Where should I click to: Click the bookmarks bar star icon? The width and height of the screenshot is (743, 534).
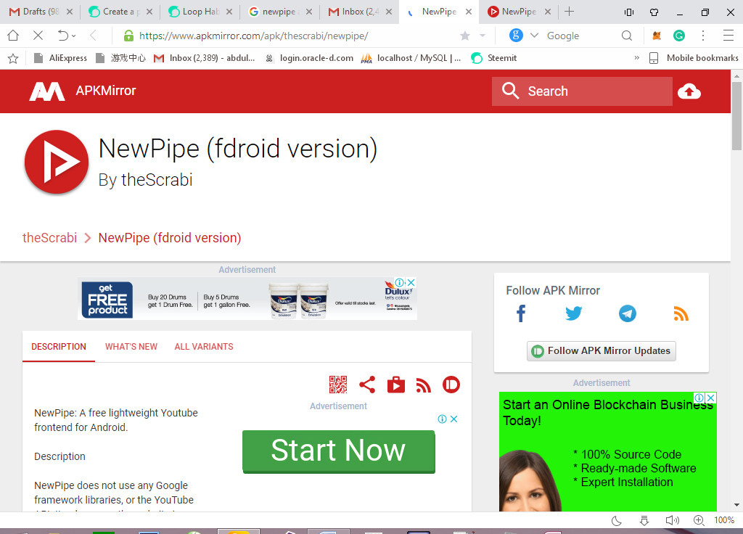click(13, 58)
